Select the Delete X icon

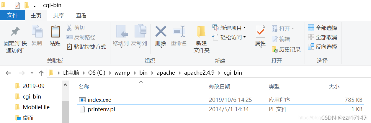(x=161, y=32)
